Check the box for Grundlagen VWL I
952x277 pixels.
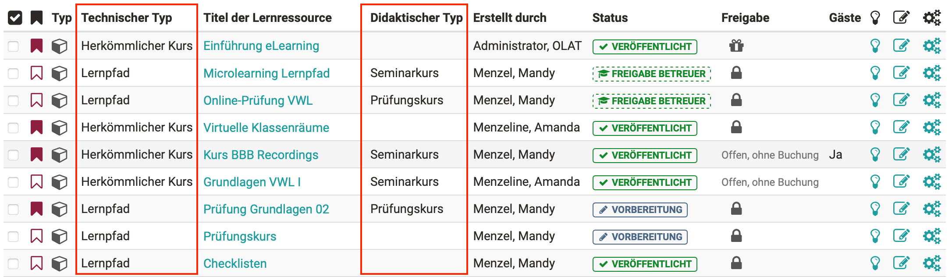(13, 182)
